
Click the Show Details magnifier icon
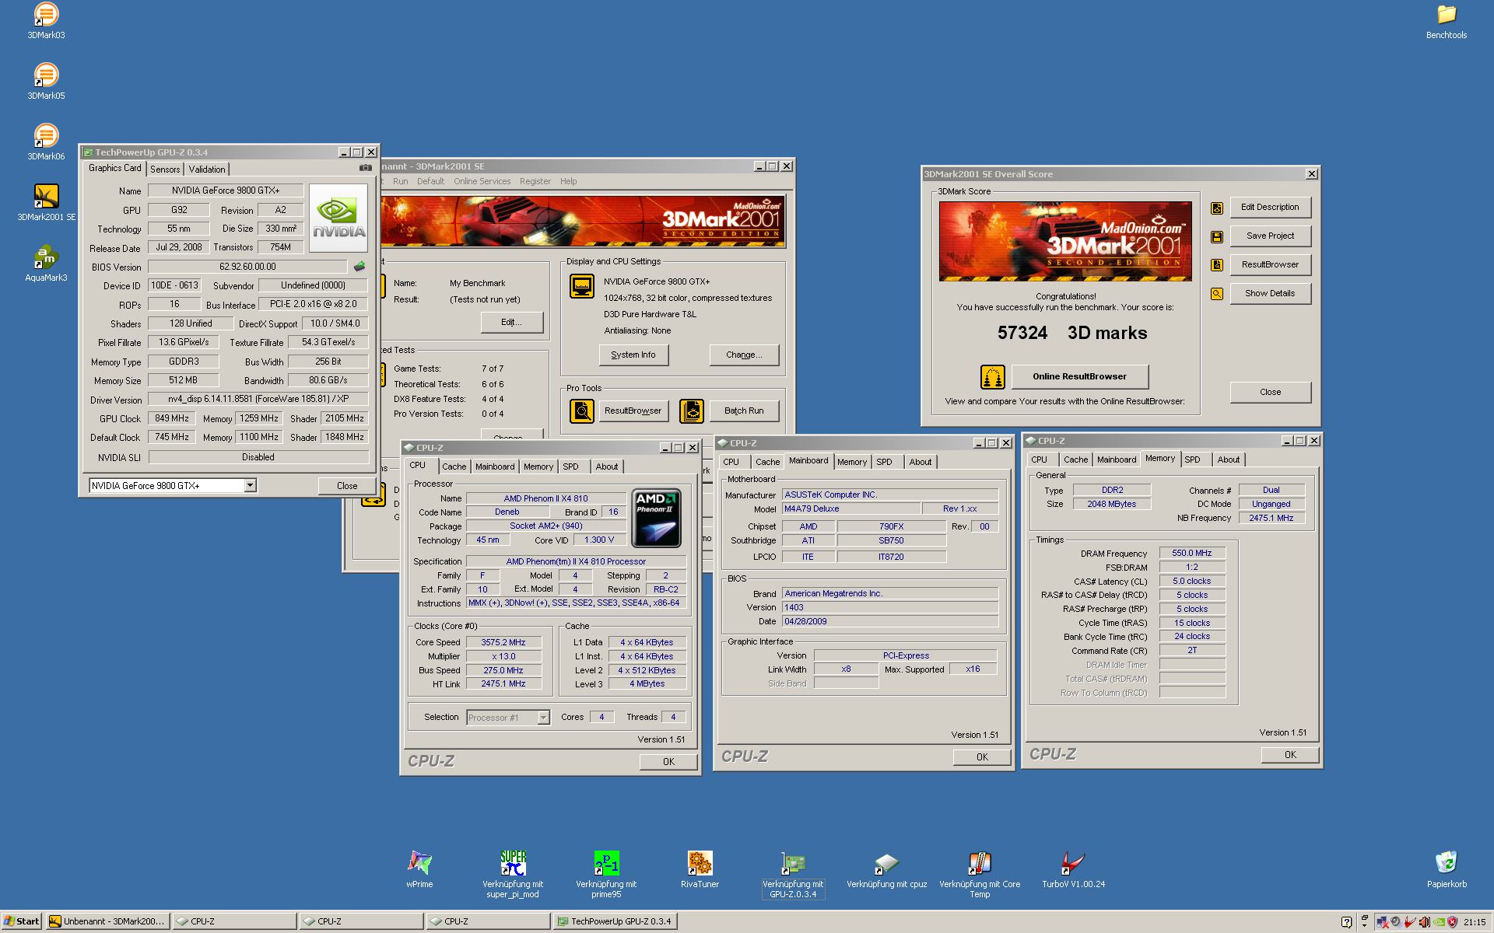[1217, 294]
